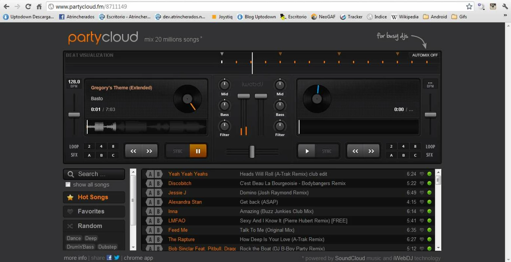Open the SoundCloud link
This screenshot has width=511, height=262.
(350, 258)
